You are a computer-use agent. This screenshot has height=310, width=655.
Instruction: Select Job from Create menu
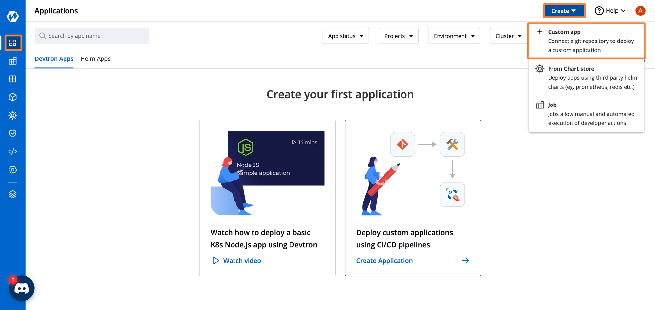pos(586,114)
